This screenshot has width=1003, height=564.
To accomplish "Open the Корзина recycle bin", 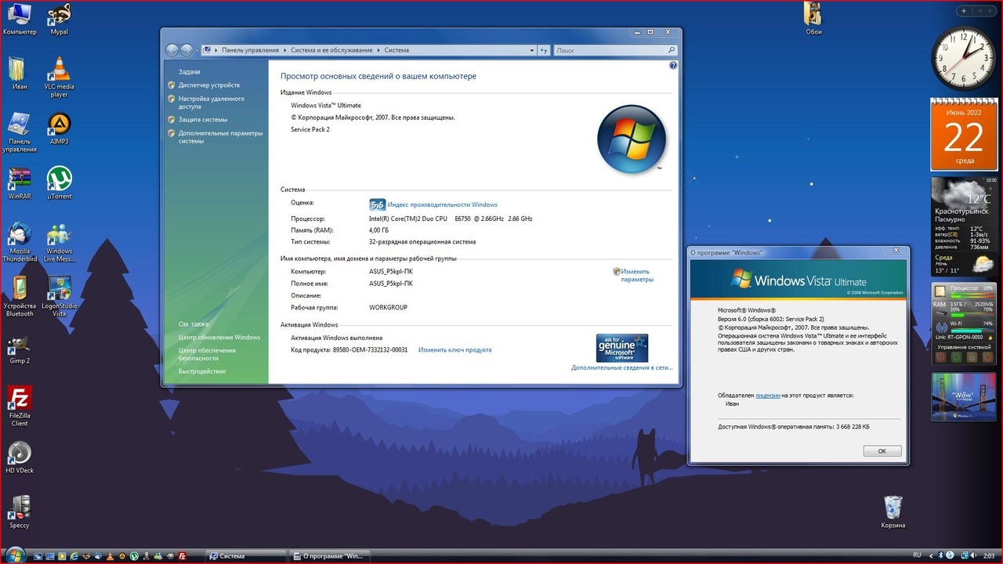I will pos(893,512).
